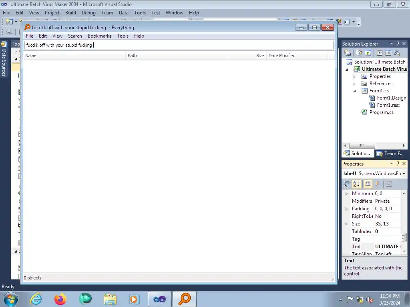Click the Properties grid vertical scrollbar thumb

404,237
